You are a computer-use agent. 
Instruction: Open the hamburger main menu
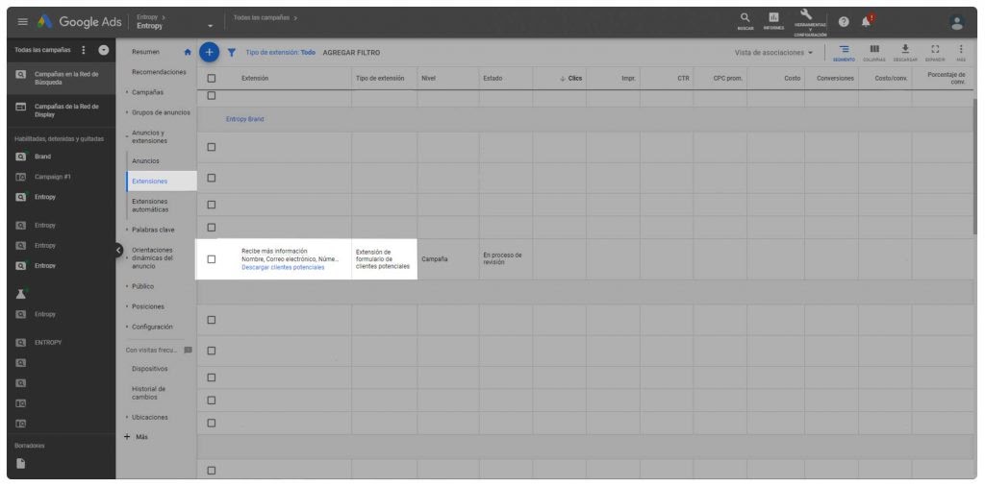23,22
